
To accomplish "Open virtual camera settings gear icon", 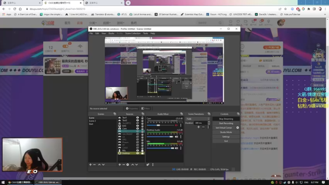I will pyautogui.click(x=238, y=128).
